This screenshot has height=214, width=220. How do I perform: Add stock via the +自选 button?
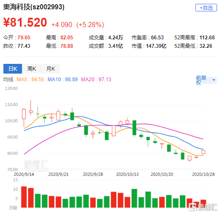tap(206, 8)
